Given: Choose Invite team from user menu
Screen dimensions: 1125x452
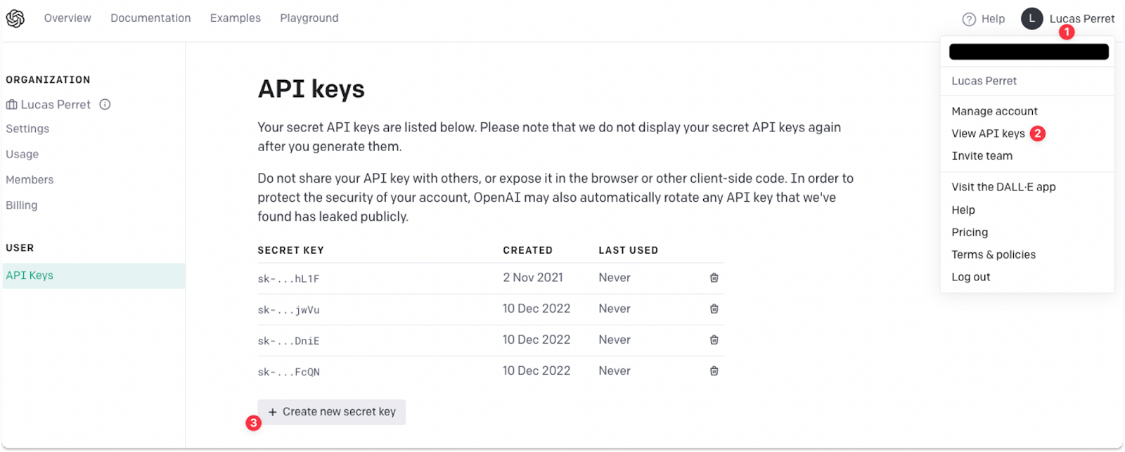Looking at the screenshot, I should 982,156.
